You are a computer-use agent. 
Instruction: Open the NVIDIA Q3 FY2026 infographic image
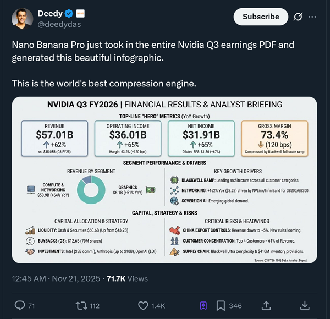tap(164, 180)
